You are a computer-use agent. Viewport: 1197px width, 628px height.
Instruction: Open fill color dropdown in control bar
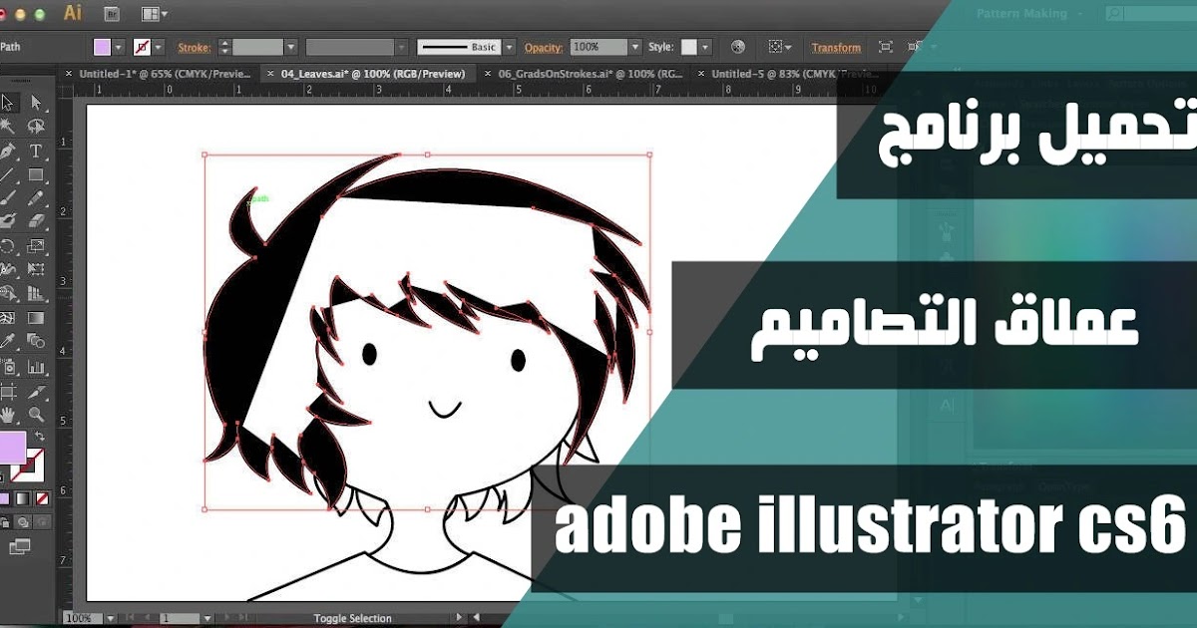[119, 47]
